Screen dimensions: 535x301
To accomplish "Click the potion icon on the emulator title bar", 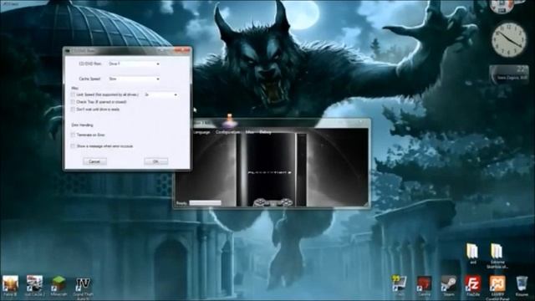I will [x=230, y=120].
